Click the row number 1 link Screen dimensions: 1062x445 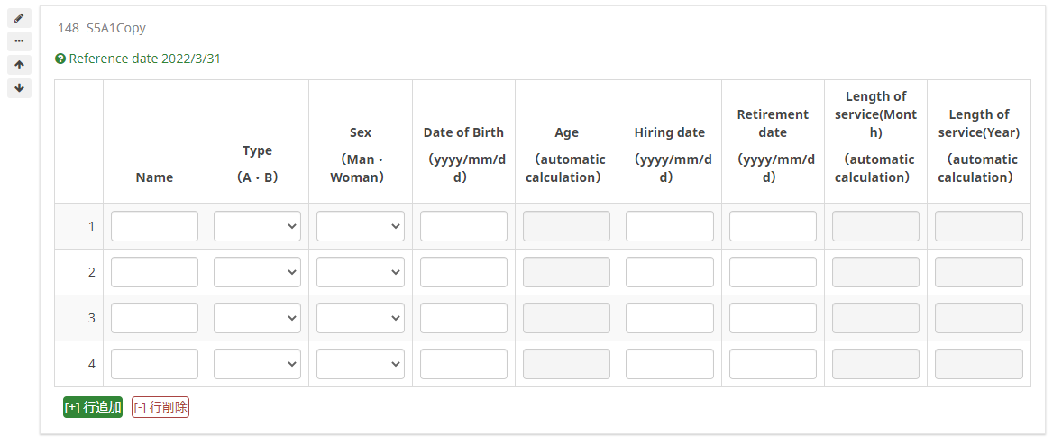tap(91, 226)
